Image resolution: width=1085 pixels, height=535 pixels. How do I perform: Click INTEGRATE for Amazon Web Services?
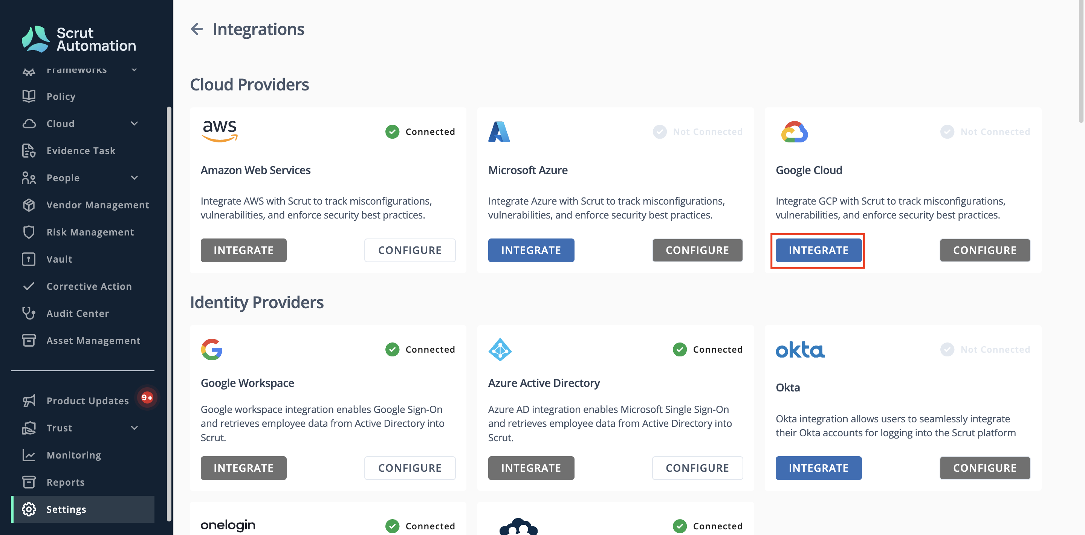tap(243, 250)
